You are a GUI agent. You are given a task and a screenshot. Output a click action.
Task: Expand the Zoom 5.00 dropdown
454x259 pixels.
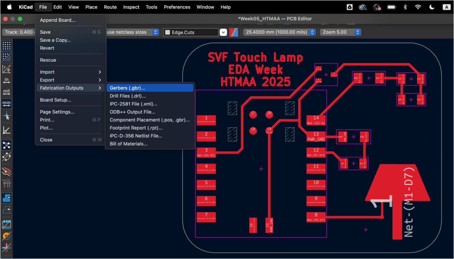click(340, 32)
